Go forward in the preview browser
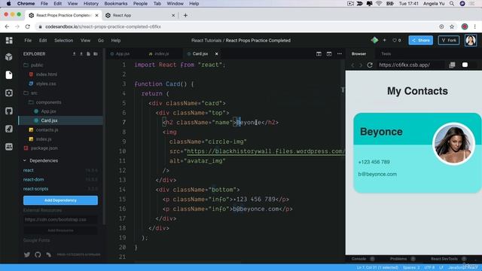Screen dimensions: 482x271 [361, 65]
